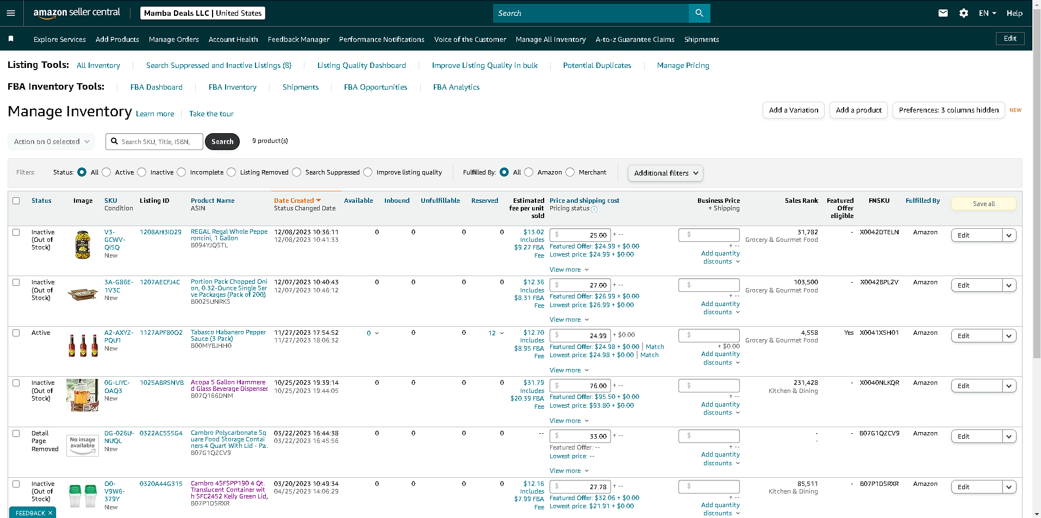This screenshot has height=518, width=1041.
Task: Open Tabasco Habanero Sauce product thumbnail
Action: point(83,345)
